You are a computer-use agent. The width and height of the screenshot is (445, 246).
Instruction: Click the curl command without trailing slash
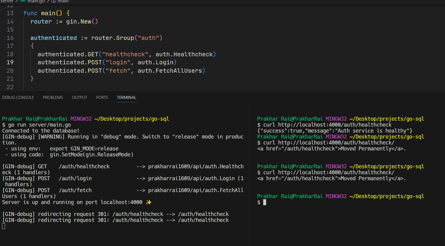pos(324,125)
